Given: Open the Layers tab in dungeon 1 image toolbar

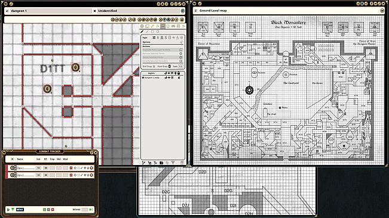Looking at the screenshot, I should (147, 26).
